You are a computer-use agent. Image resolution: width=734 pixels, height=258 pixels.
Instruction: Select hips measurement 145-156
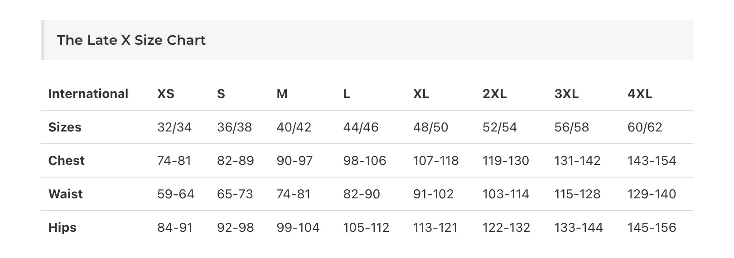(652, 228)
